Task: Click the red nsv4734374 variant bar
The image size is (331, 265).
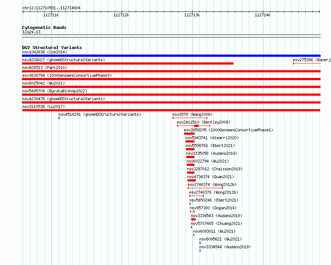Action: click(x=192, y=180)
